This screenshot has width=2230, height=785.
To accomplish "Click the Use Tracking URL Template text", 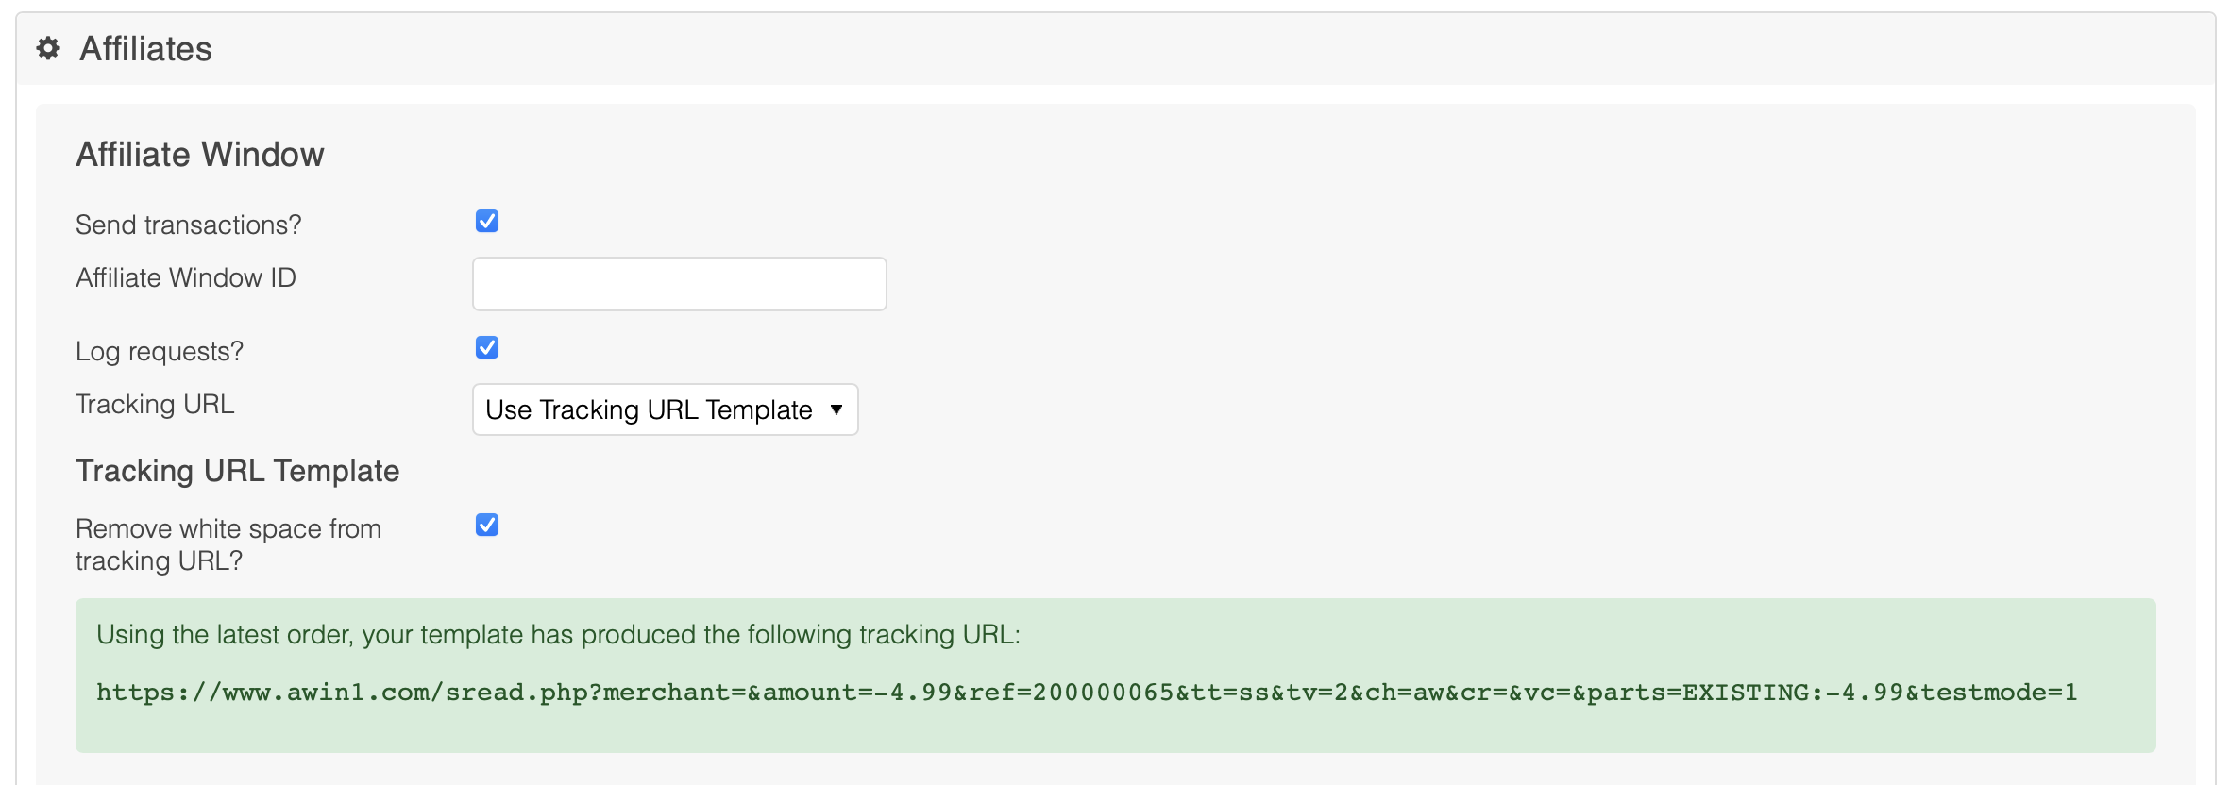I will pyautogui.click(x=649, y=409).
